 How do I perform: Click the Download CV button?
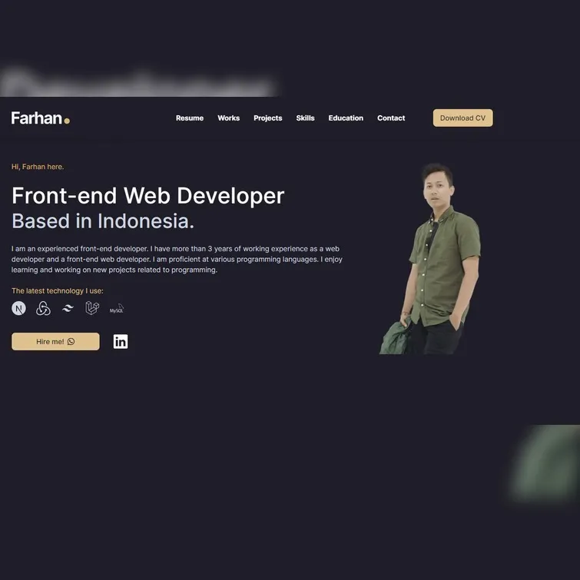(x=462, y=118)
